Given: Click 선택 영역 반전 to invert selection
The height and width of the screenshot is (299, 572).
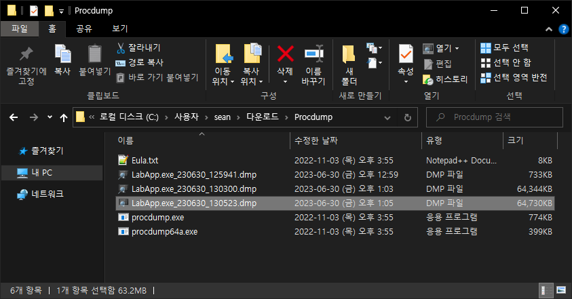Looking at the screenshot, I should 514,78.
